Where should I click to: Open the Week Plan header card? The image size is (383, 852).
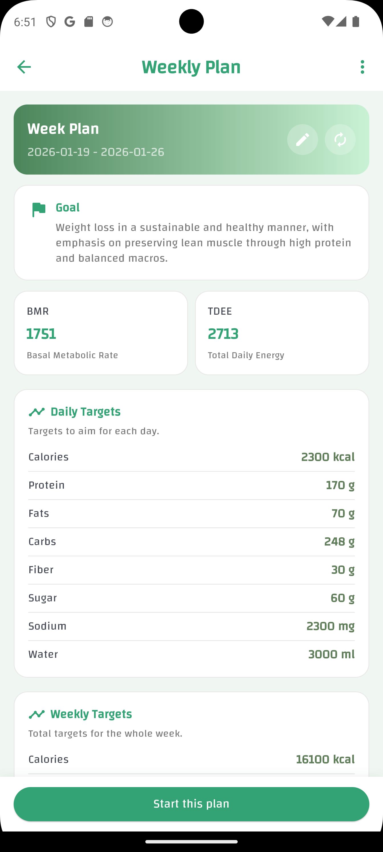click(191, 138)
